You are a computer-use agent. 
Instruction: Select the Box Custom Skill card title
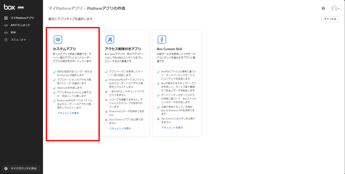point(169,49)
